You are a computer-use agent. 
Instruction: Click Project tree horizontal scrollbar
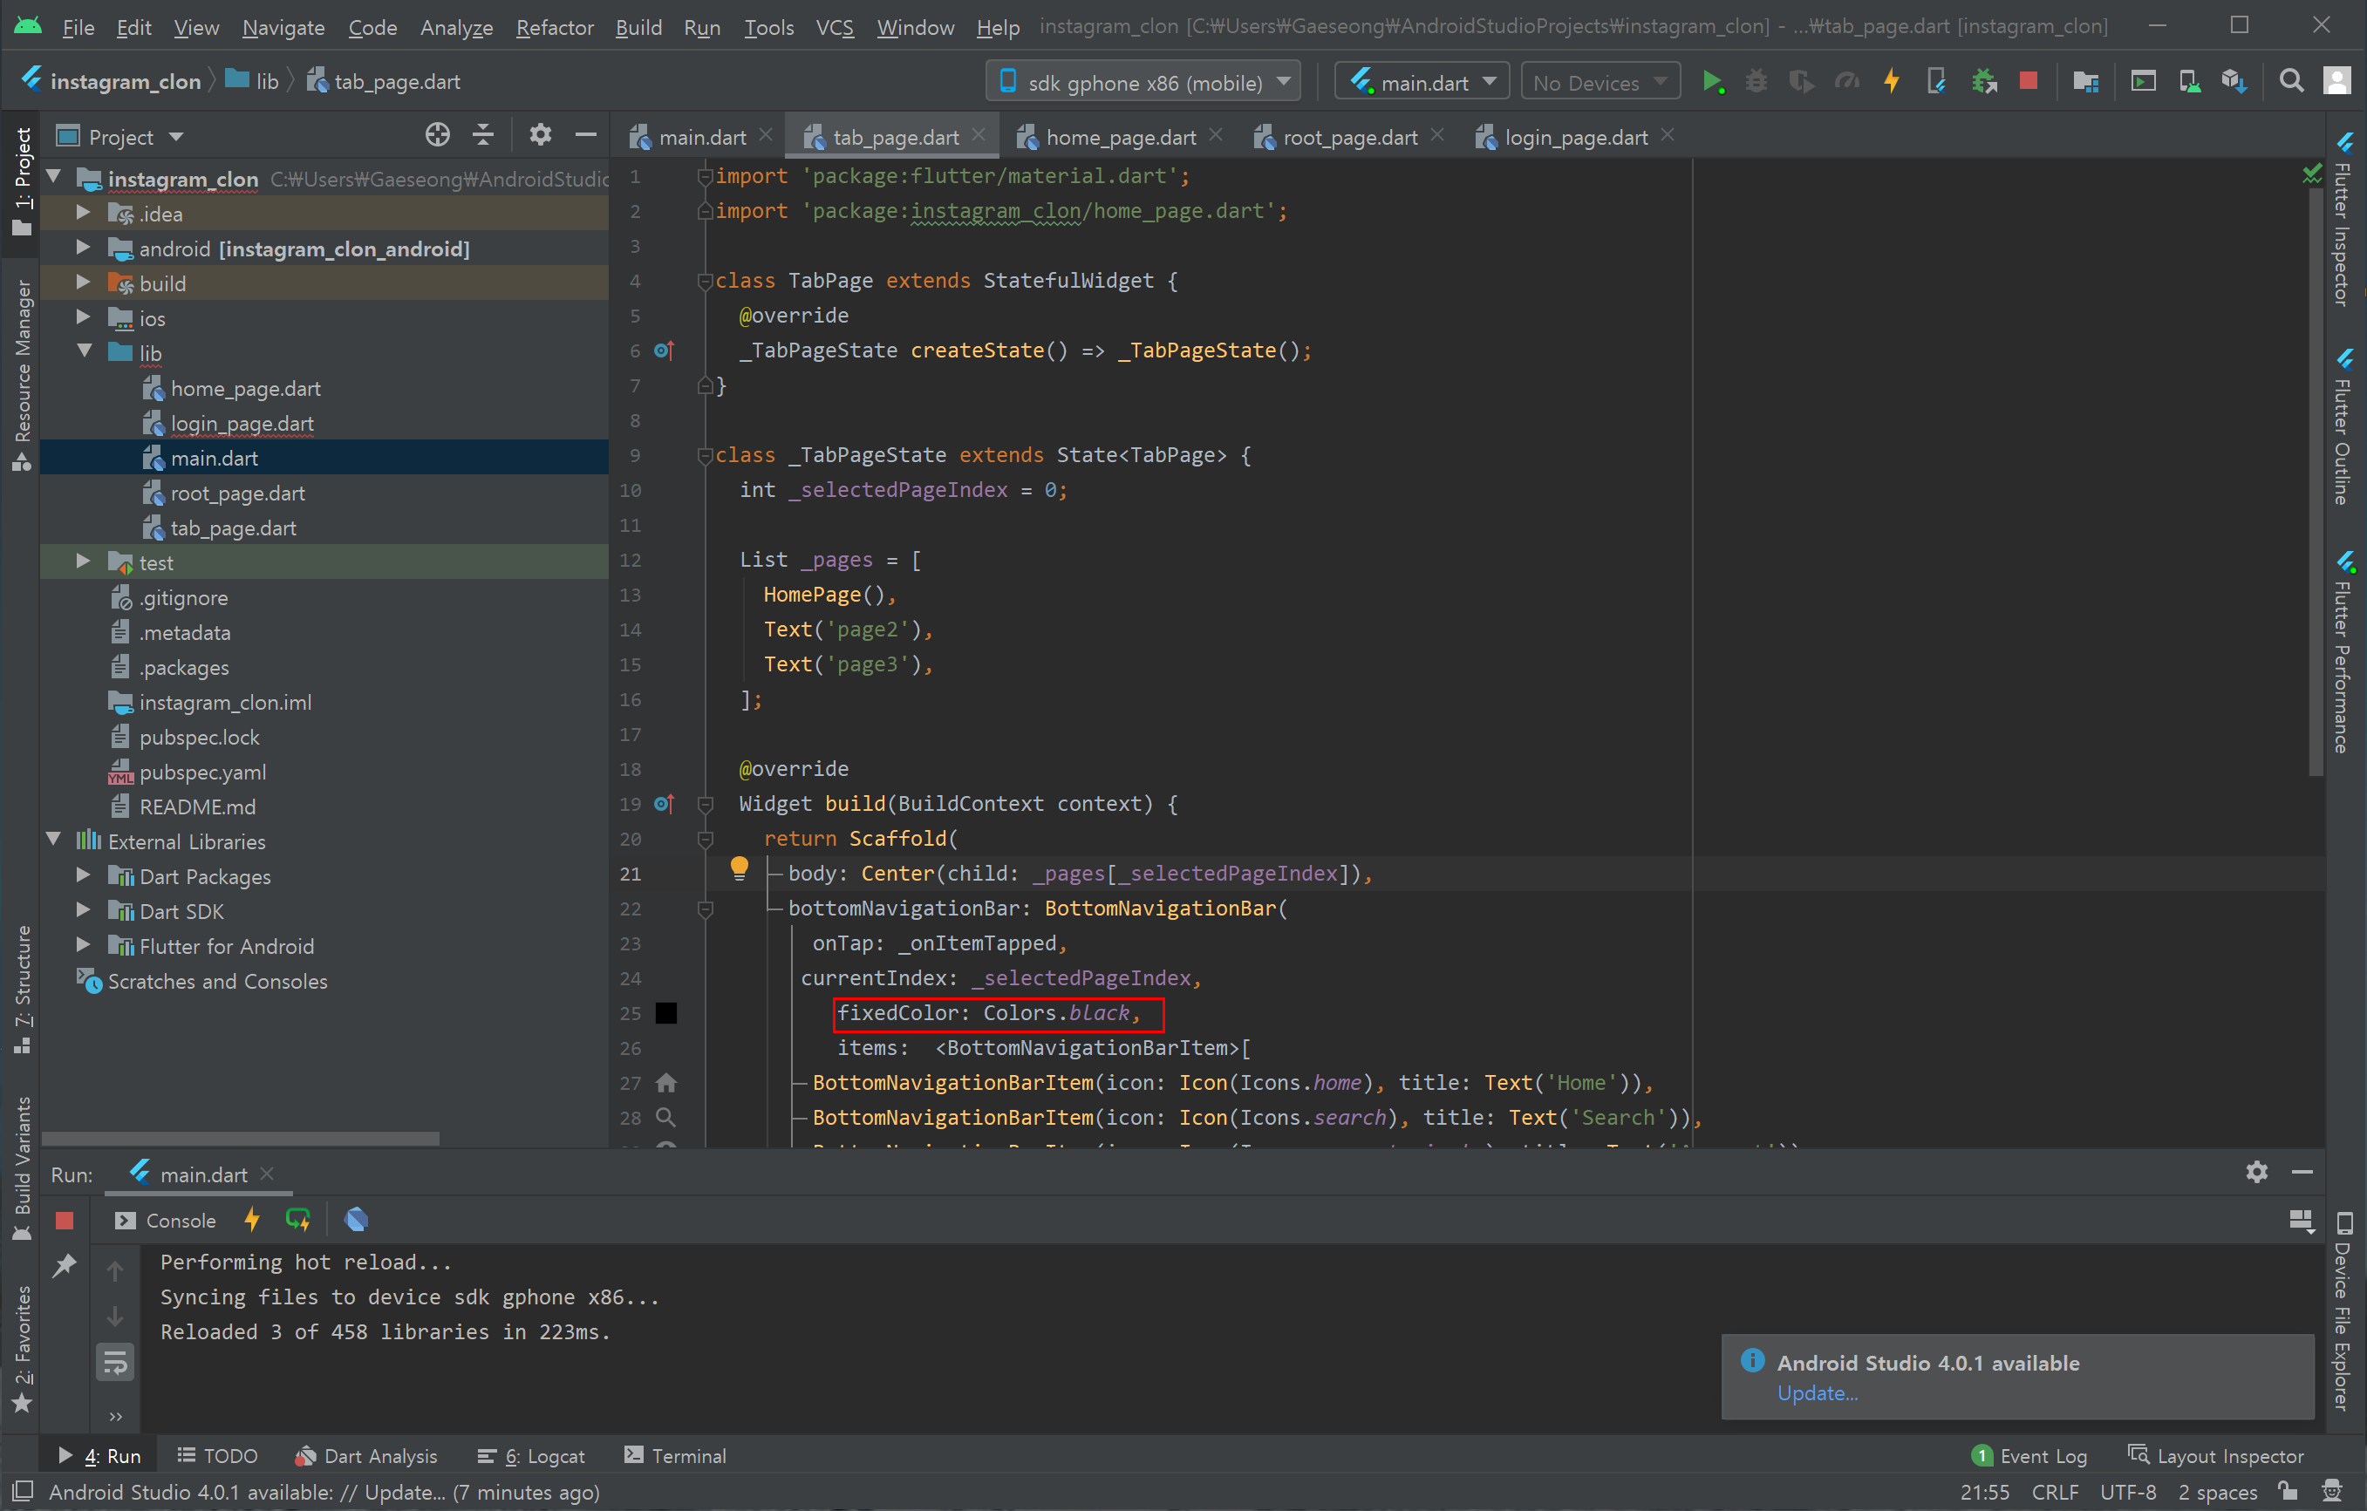pyautogui.click(x=241, y=1139)
